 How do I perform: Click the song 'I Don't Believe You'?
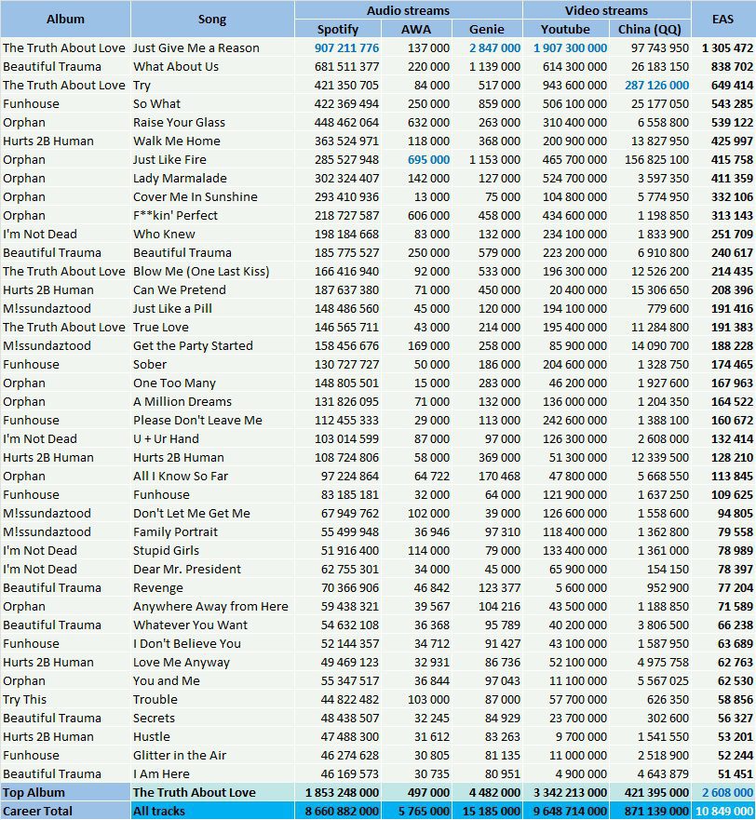pos(187,644)
